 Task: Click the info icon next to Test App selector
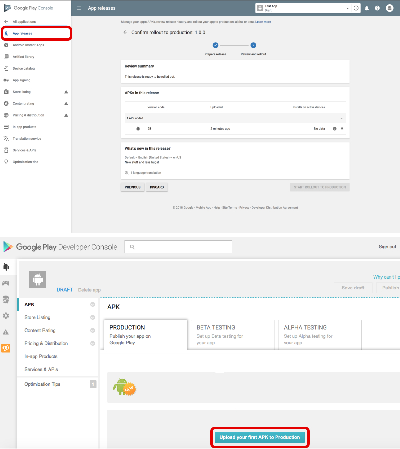coord(356,8)
